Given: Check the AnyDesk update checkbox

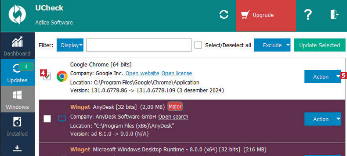Looking at the screenshot, I should tap(47, 119).
